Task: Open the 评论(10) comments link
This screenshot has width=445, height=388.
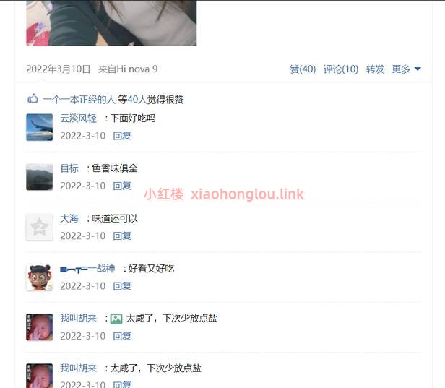Action: tap(341, 69)
